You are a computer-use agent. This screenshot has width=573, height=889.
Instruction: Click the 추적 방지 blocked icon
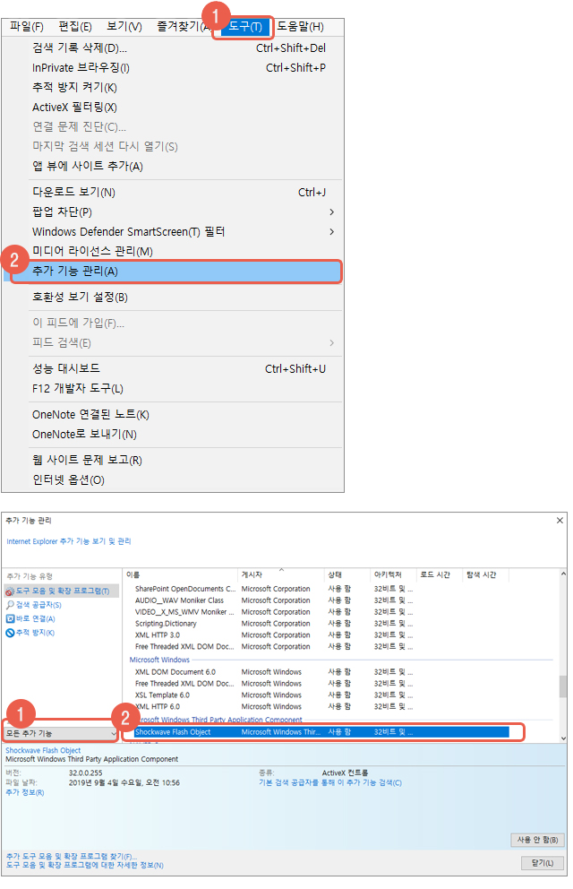tap(10, 633)
